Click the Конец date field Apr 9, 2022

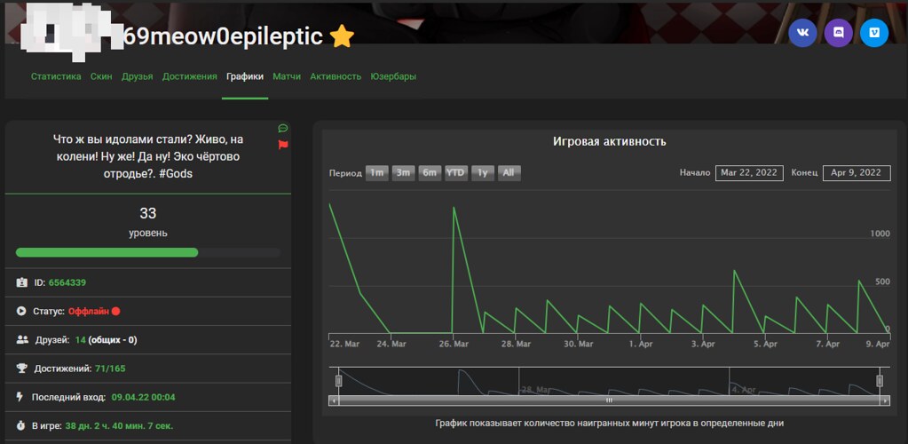(x=856, y=172)
